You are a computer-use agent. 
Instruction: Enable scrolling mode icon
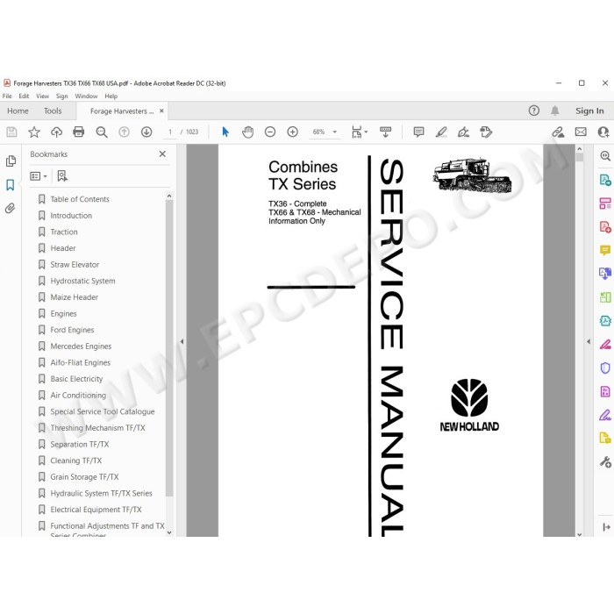[x=385, y=132]
